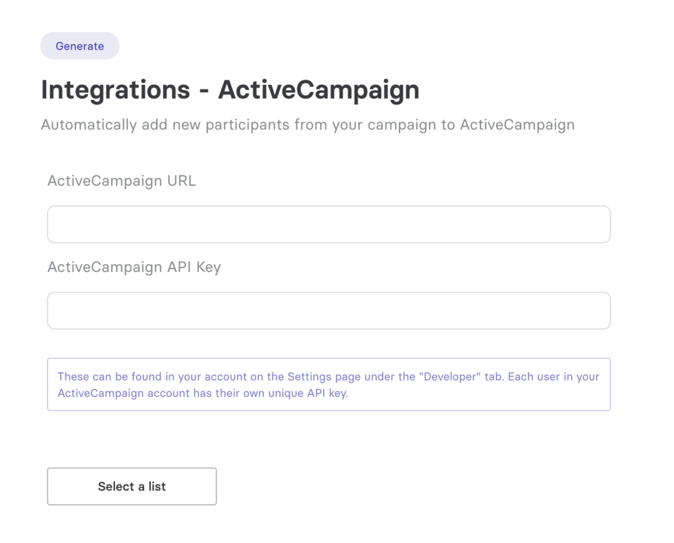674x543 pixels.
Task: Click into the ActiveCampaign API Key field
Action: pos(328,311)
